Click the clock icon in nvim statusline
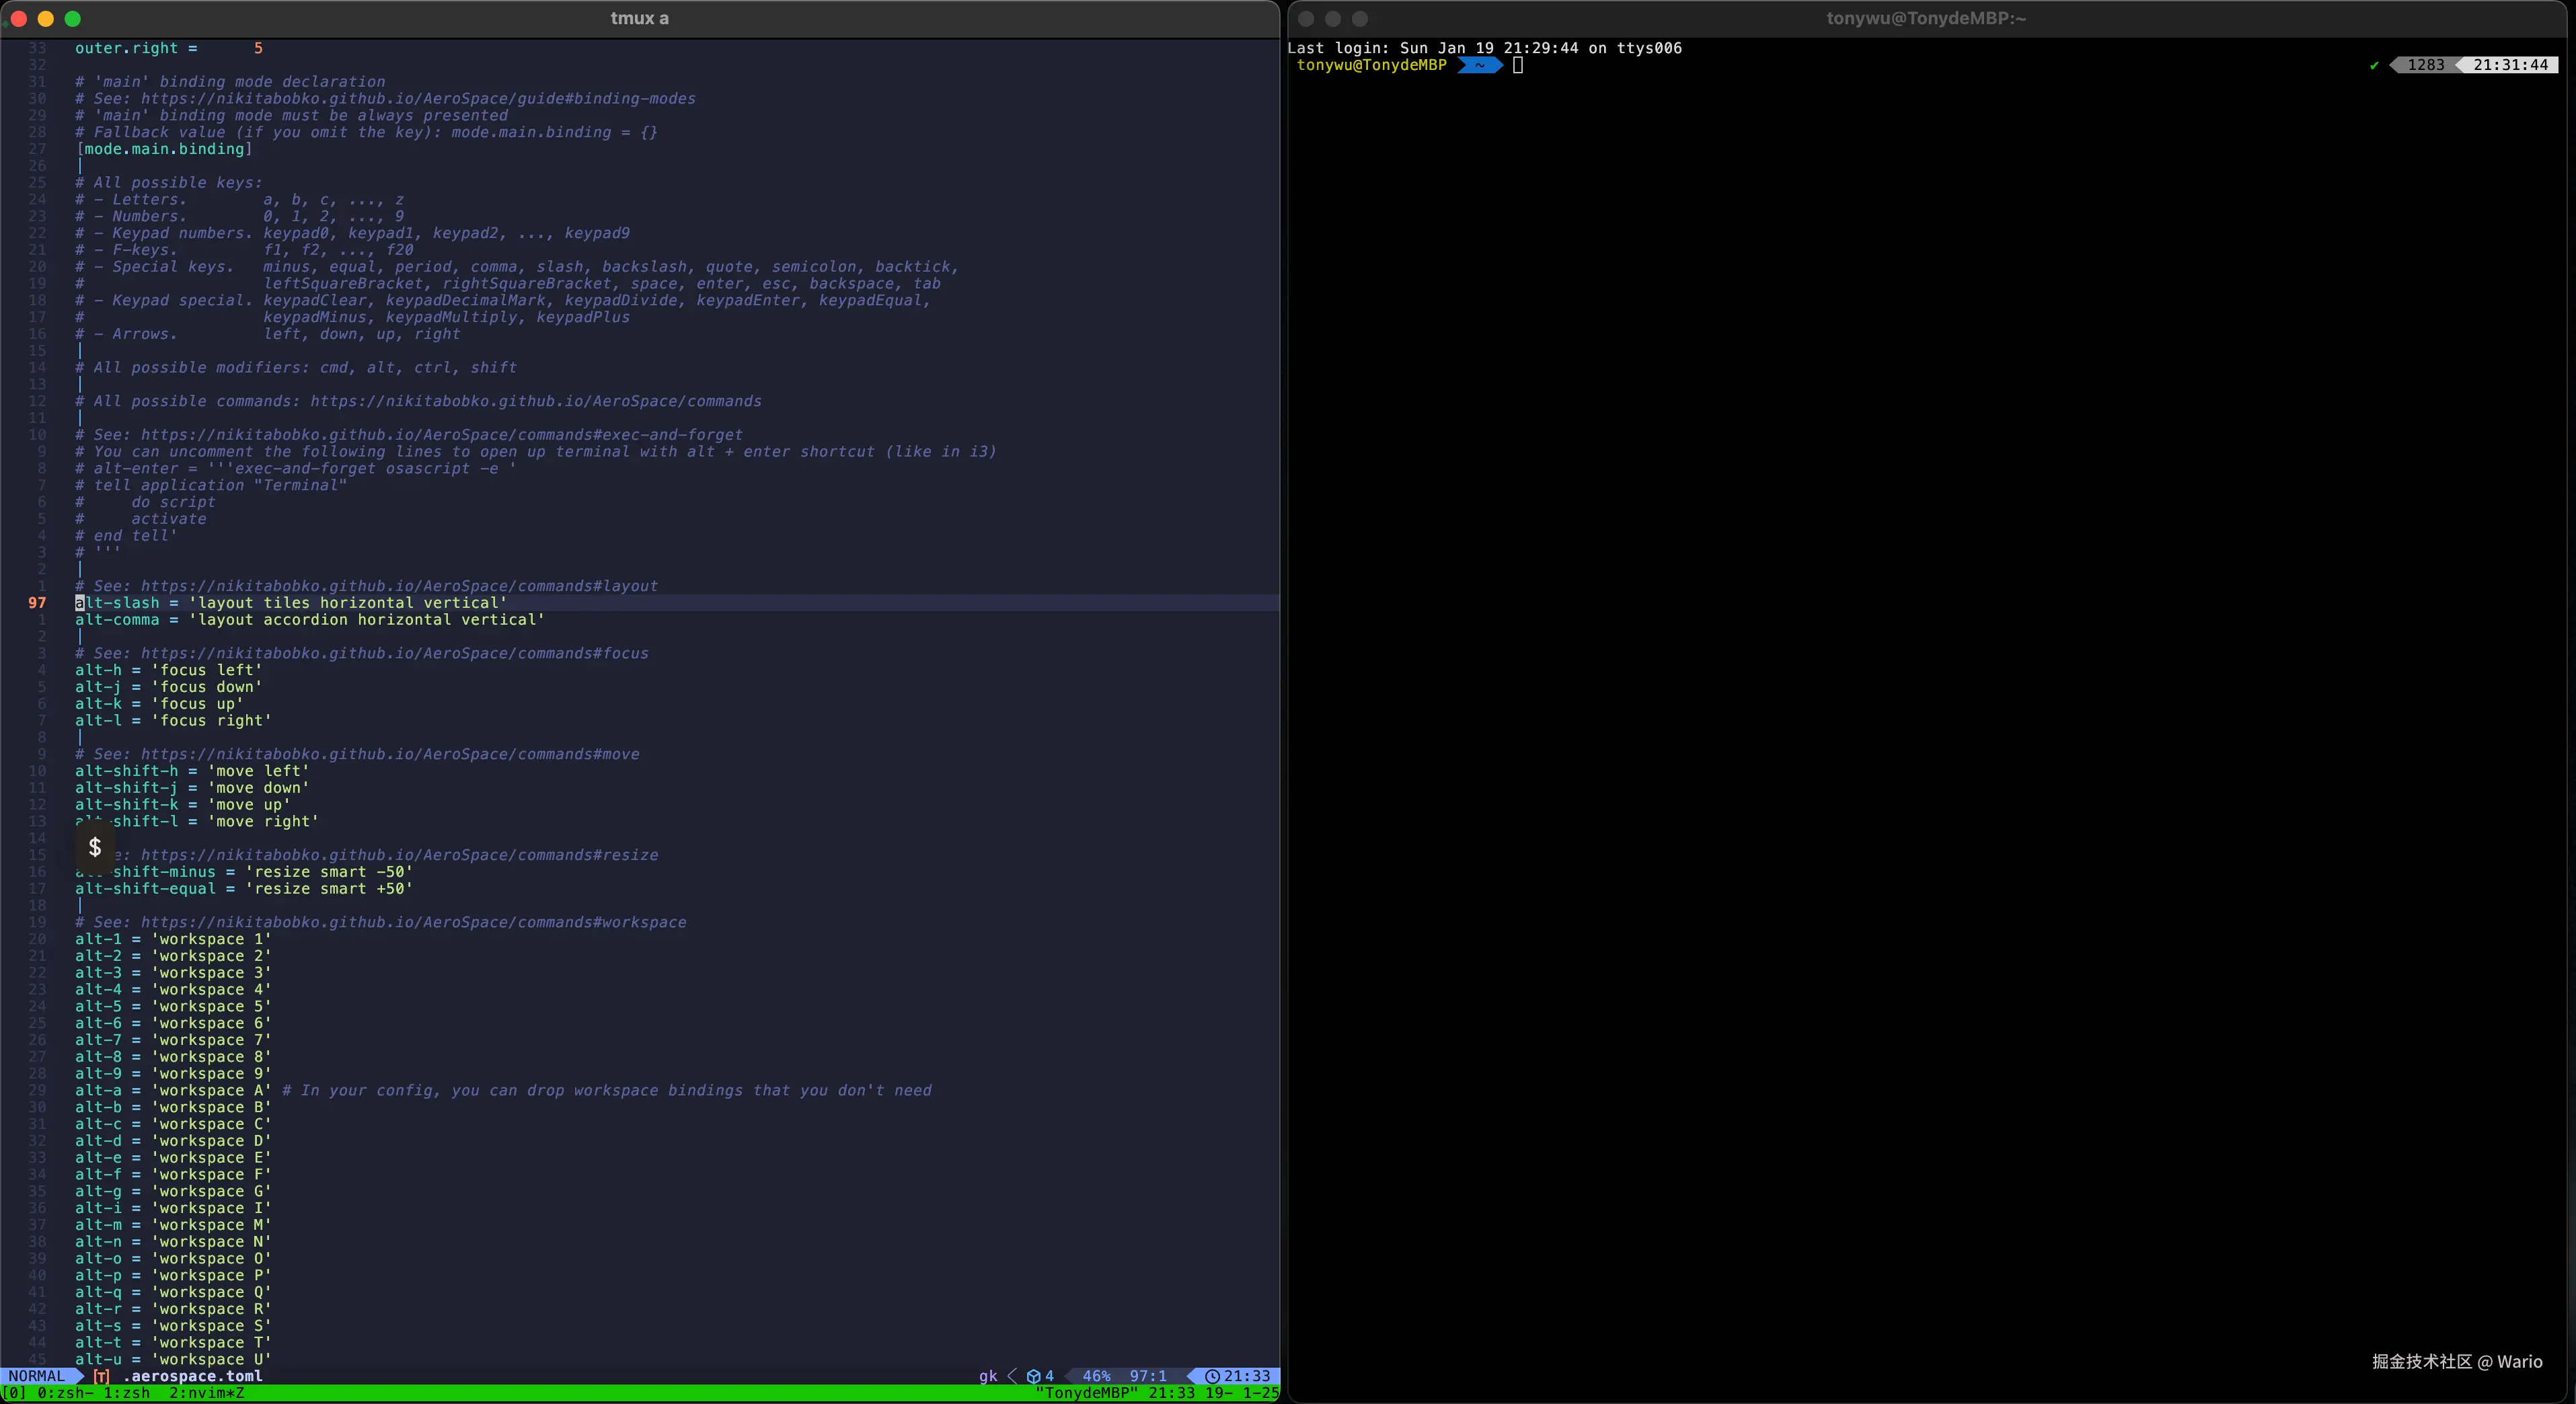This screenshot has width=2576, height=1404. 1211,1376
